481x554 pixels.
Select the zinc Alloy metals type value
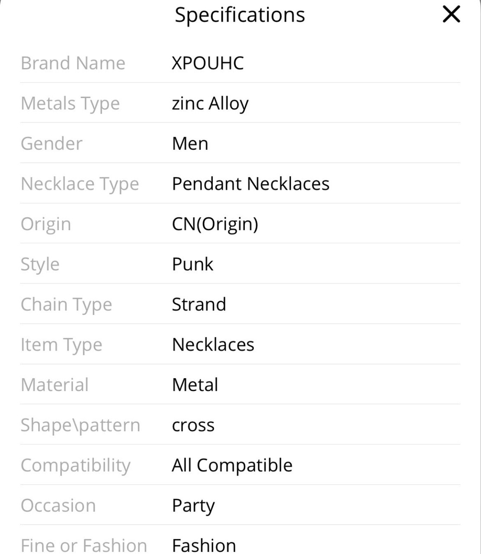pyautogui.click(x=210, y=104)
